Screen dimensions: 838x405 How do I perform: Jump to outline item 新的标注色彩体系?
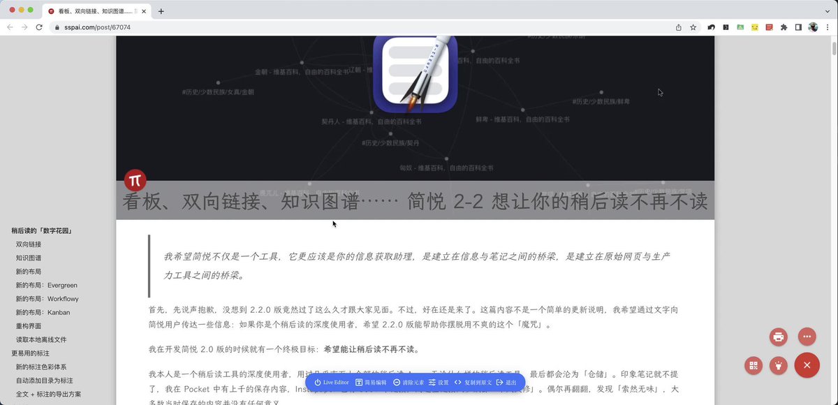pyautogui.click(x=41, y=367)
